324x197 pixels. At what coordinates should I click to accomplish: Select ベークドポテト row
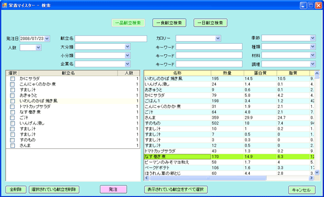[229, 168]
